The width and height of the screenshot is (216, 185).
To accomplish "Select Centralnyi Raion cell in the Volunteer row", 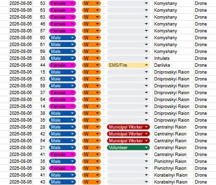I will [173, 148].
